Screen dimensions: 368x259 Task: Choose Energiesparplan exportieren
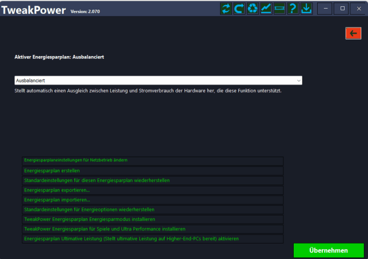click(153, 190)
